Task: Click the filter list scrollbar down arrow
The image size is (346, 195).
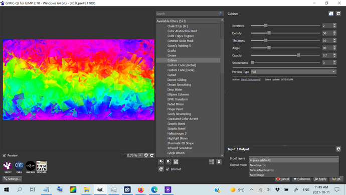Action: (x=222, y=155)
